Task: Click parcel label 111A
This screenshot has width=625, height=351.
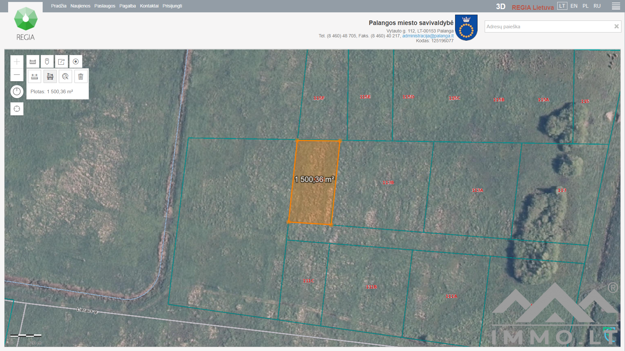Action: [x=451, y=296]
